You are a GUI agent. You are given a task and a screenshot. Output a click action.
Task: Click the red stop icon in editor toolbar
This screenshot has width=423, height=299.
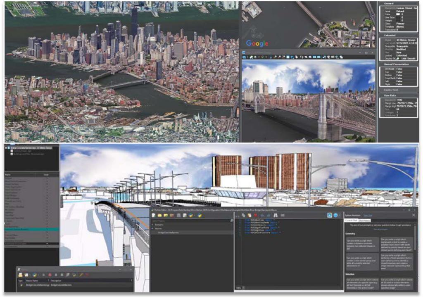(x=255, y=216)
